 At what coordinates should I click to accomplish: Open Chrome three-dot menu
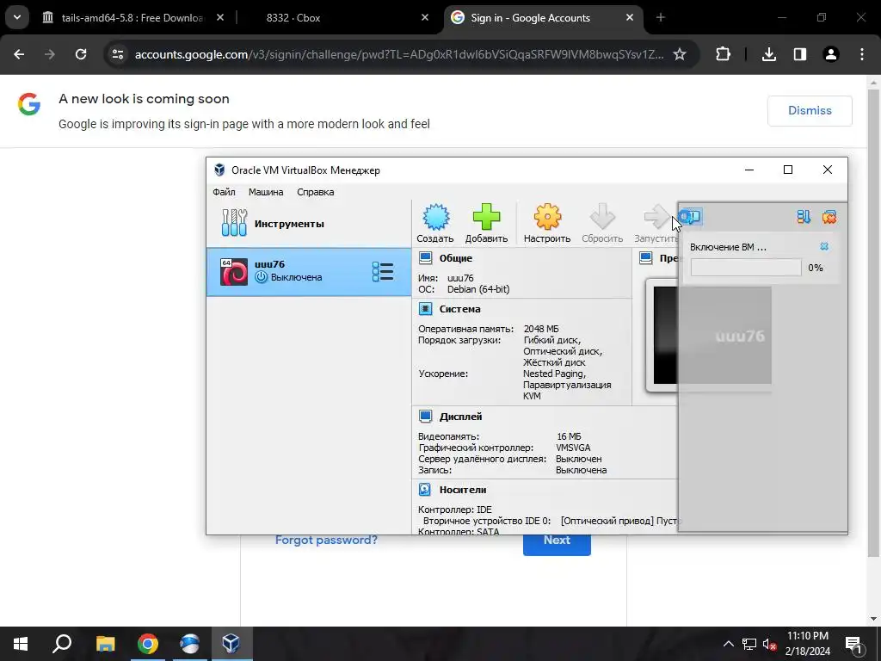click(x=862, y=54)
